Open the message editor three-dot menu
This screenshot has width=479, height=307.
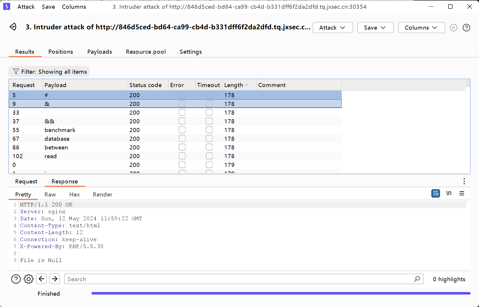[x=464, y=181]
